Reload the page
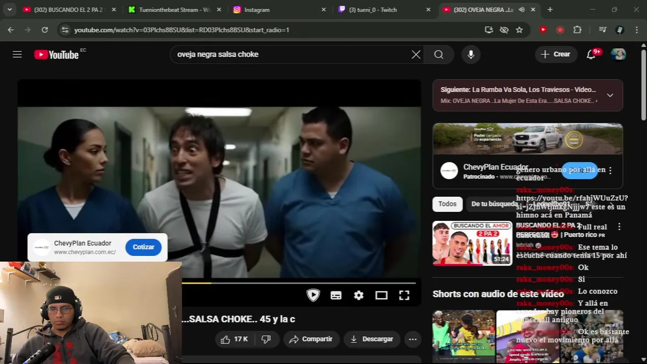Image resolution: width=647 pixels, height=364 pixels. 45,30
